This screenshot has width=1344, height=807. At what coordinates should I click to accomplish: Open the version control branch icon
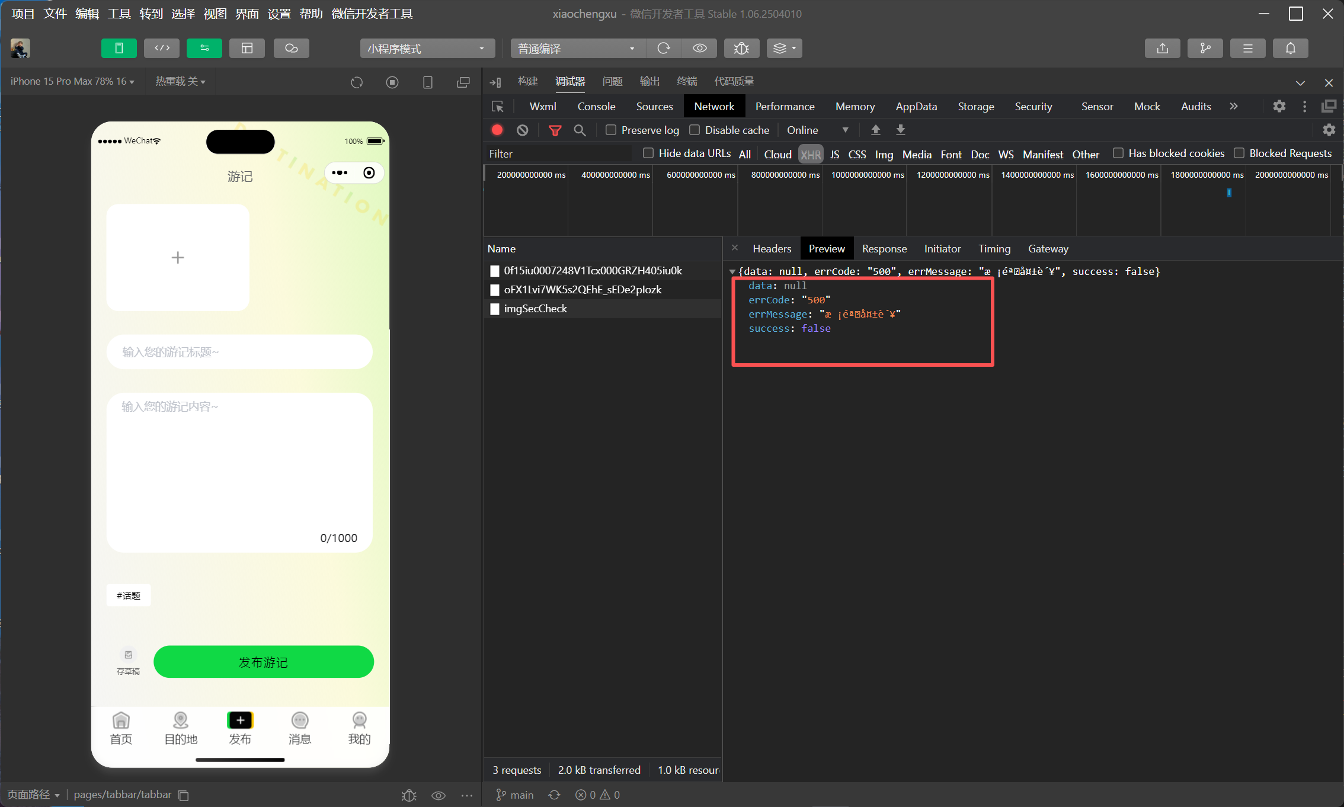pyautogui.click(x=1205, y=48)
